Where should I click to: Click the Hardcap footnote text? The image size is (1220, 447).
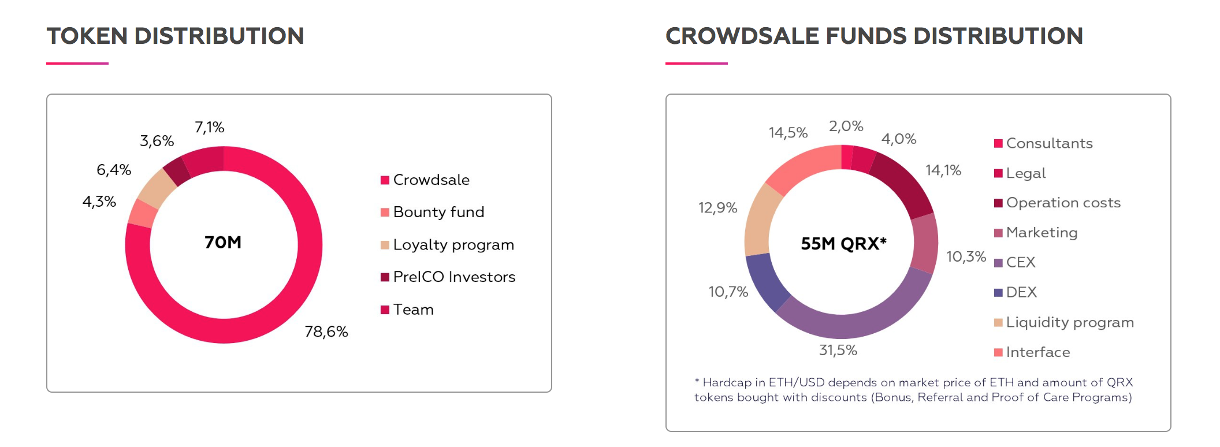[x=913, y=390]
